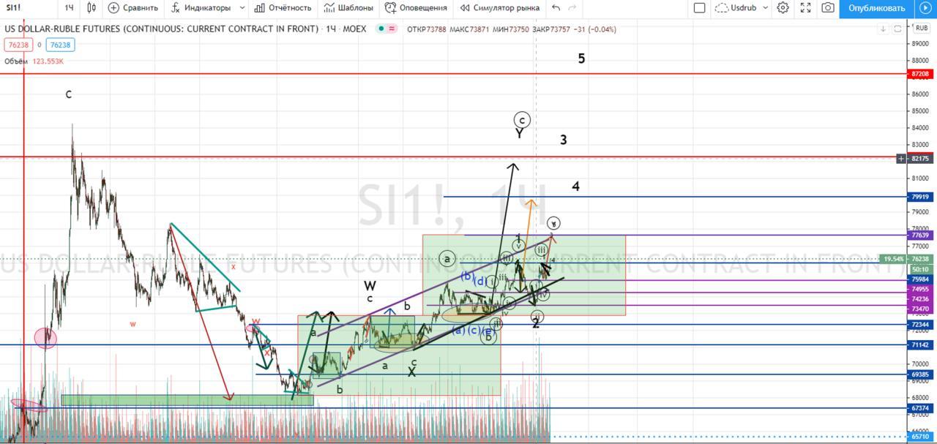The height and width of the screenshot is (444, 937).
Task: Click the layout square icon
Action: tap(700, 8)
